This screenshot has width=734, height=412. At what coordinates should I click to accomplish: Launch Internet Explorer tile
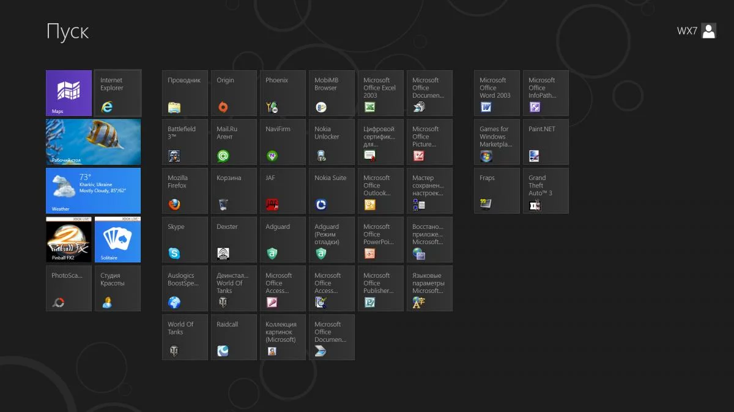[117, 93]
